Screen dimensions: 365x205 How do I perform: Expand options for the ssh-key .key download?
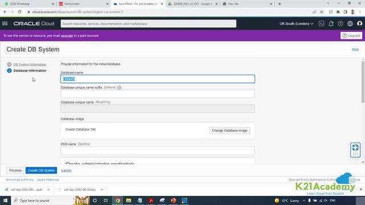pyautogui.click(x=102, y=190)
